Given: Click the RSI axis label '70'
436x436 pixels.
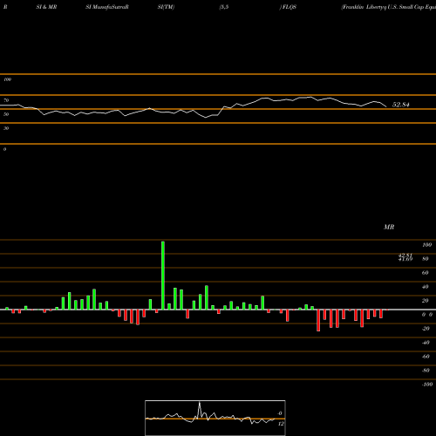Looking at the screenshot, I should point(6,100).
